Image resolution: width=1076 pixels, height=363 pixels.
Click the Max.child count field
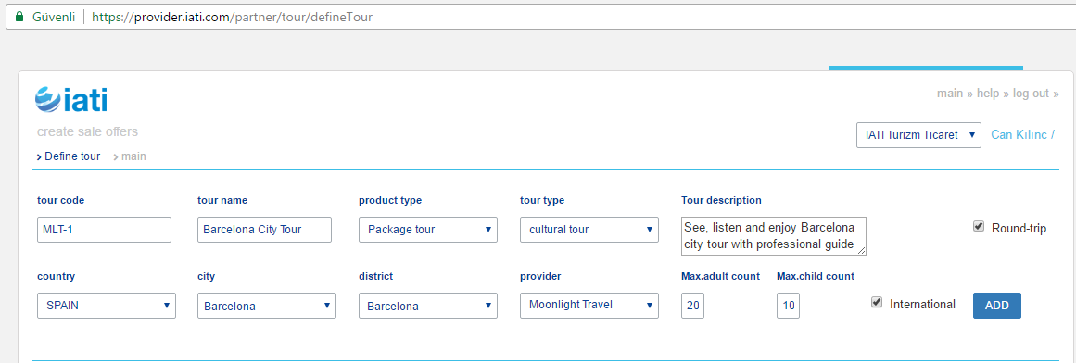[788, 306]
